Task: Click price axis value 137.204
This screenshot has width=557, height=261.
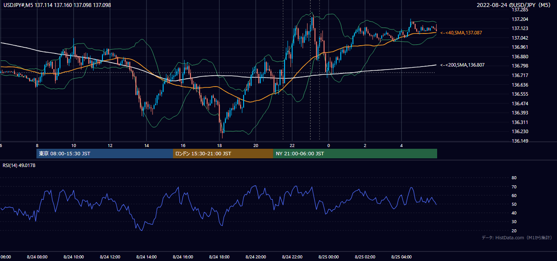Action: [520, 19]
